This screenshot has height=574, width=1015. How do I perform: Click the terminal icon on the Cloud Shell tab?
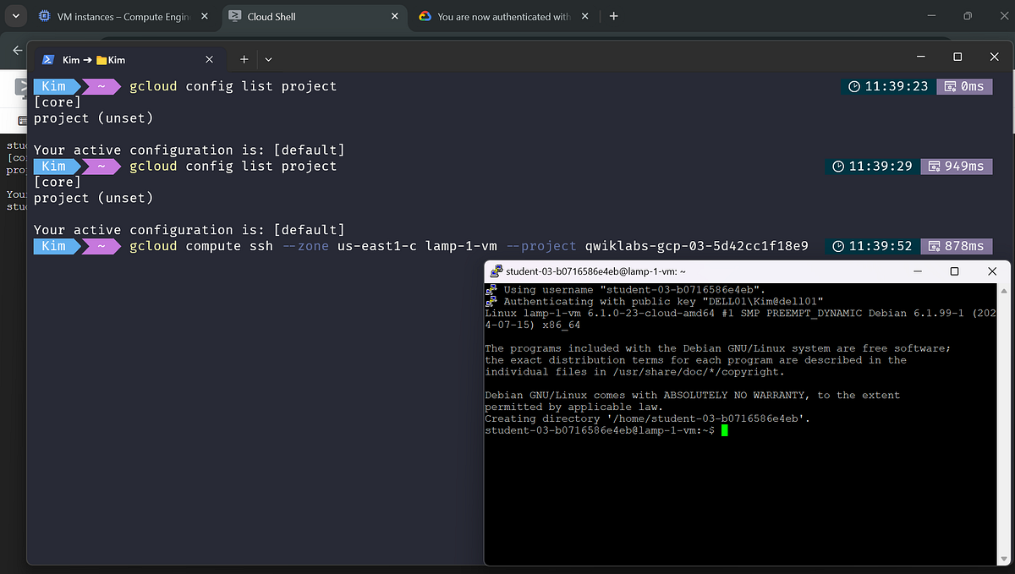coord(237,15)
